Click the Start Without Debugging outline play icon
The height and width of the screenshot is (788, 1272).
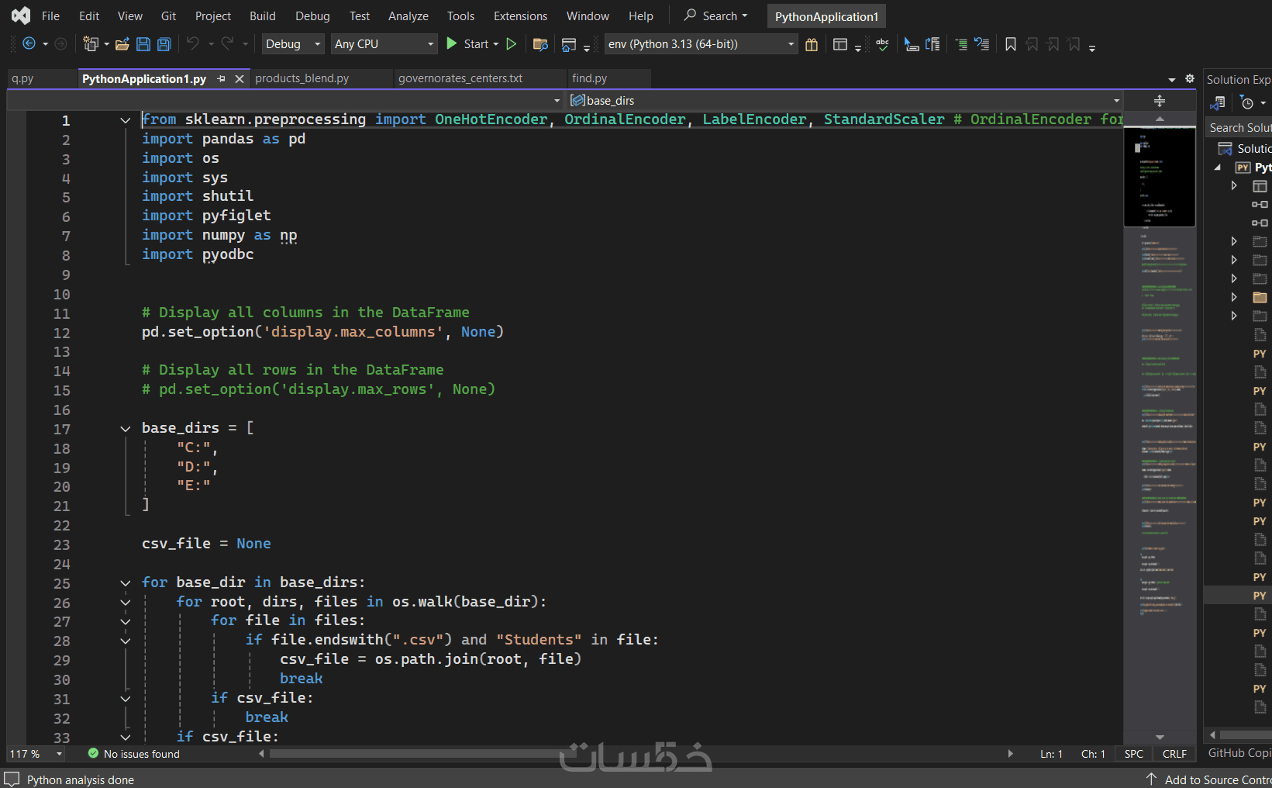[x=512, y=44]
